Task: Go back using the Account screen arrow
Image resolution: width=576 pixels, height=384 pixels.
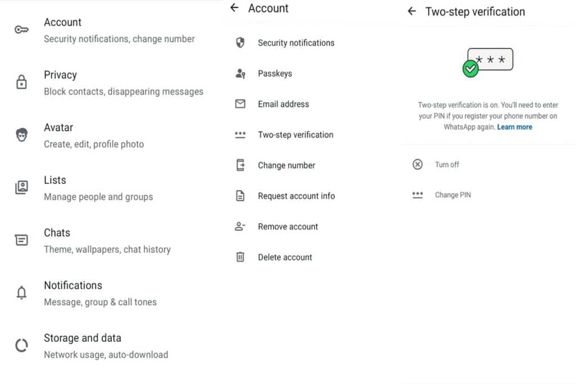Action: point(235,8)
